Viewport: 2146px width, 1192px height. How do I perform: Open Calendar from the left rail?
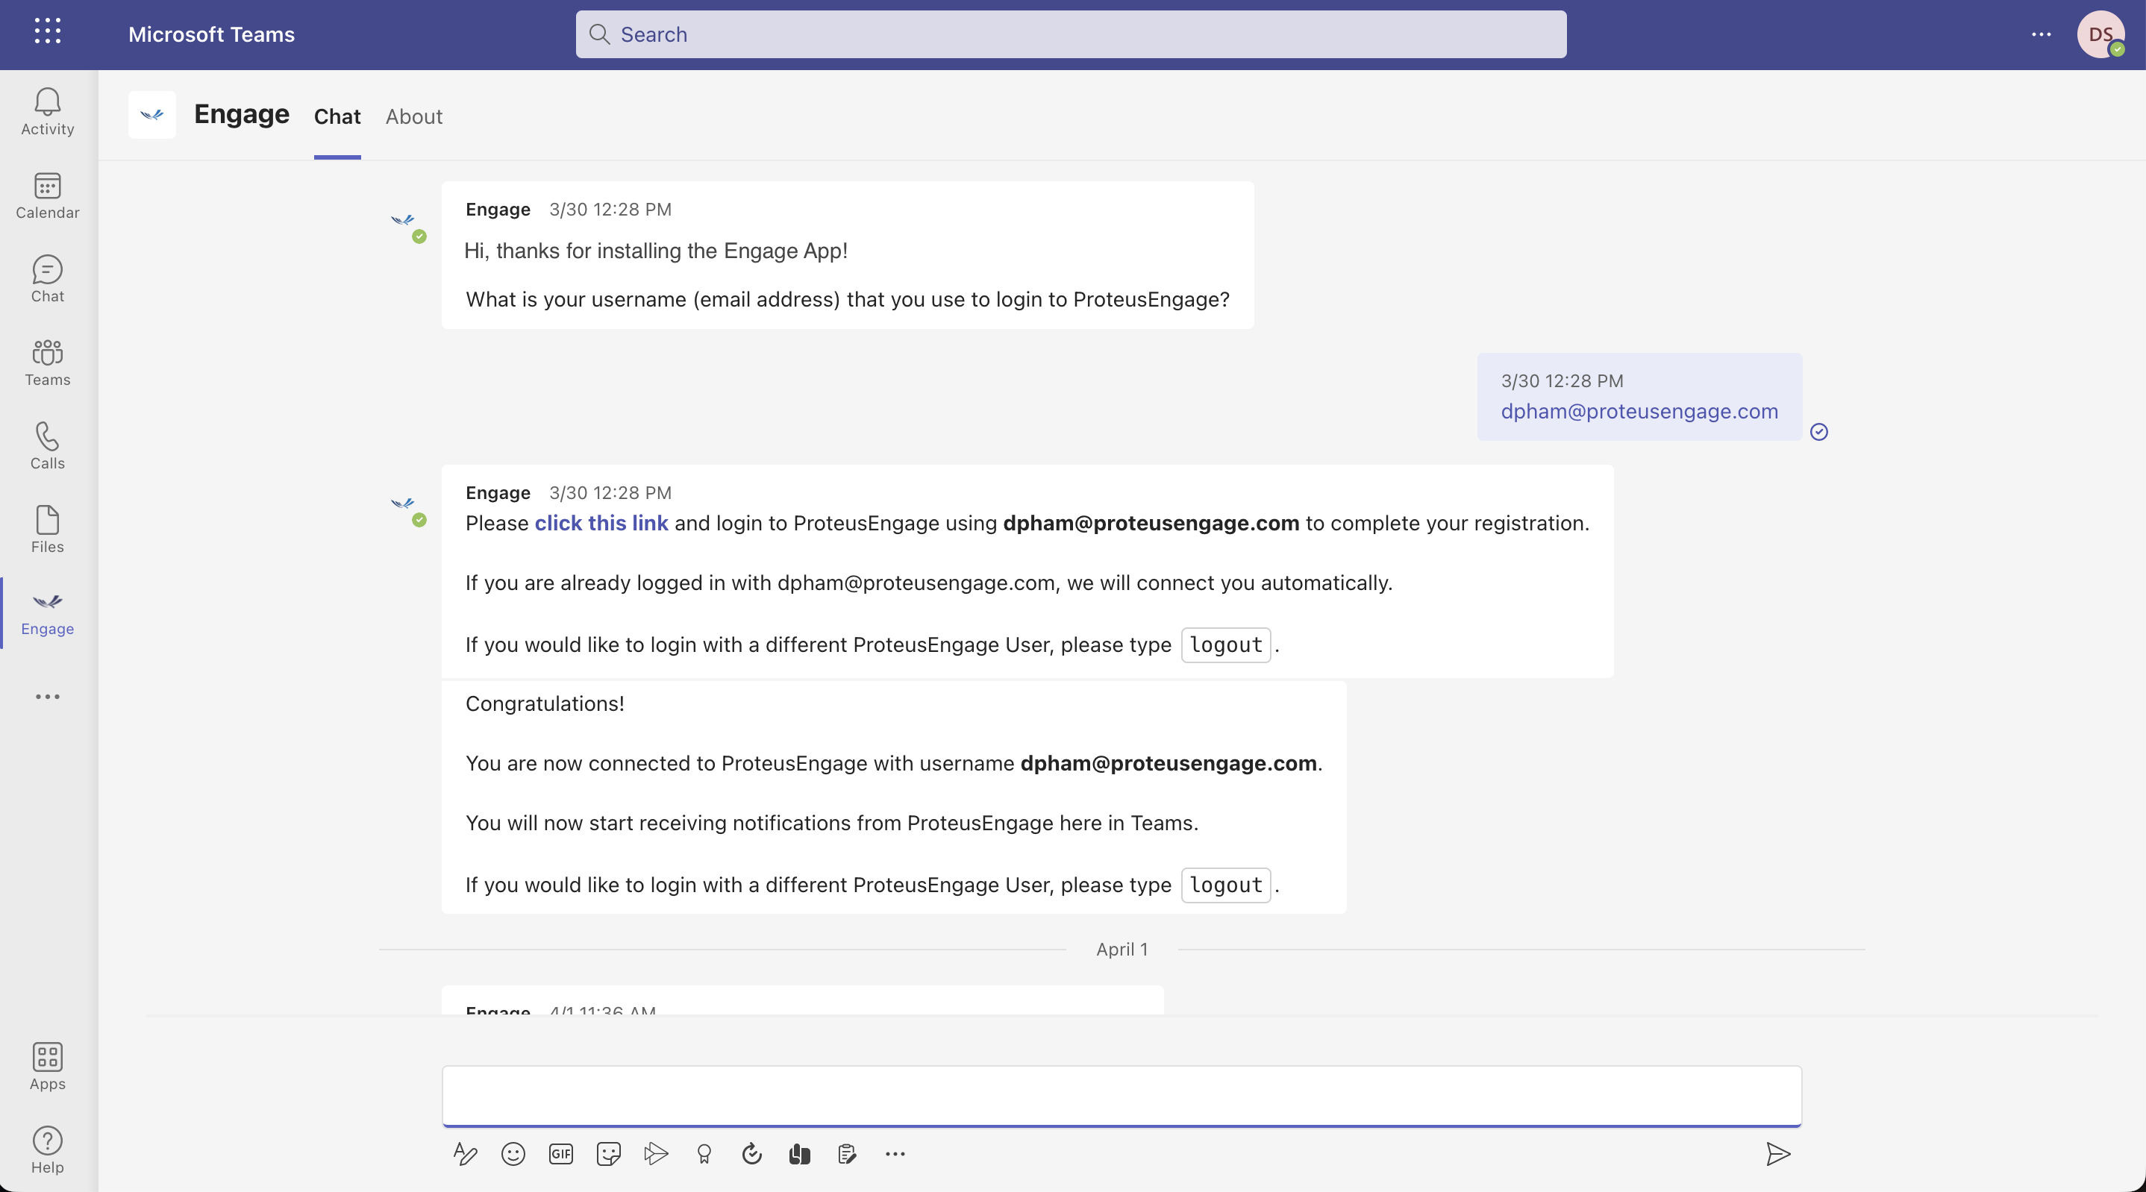48,195
